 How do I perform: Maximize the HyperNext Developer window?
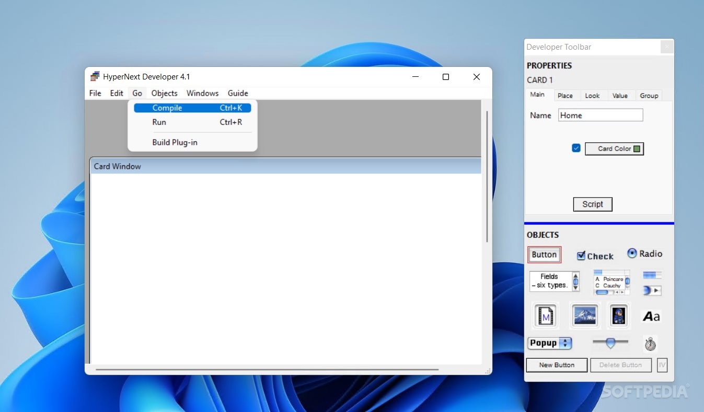pos(446,77)
